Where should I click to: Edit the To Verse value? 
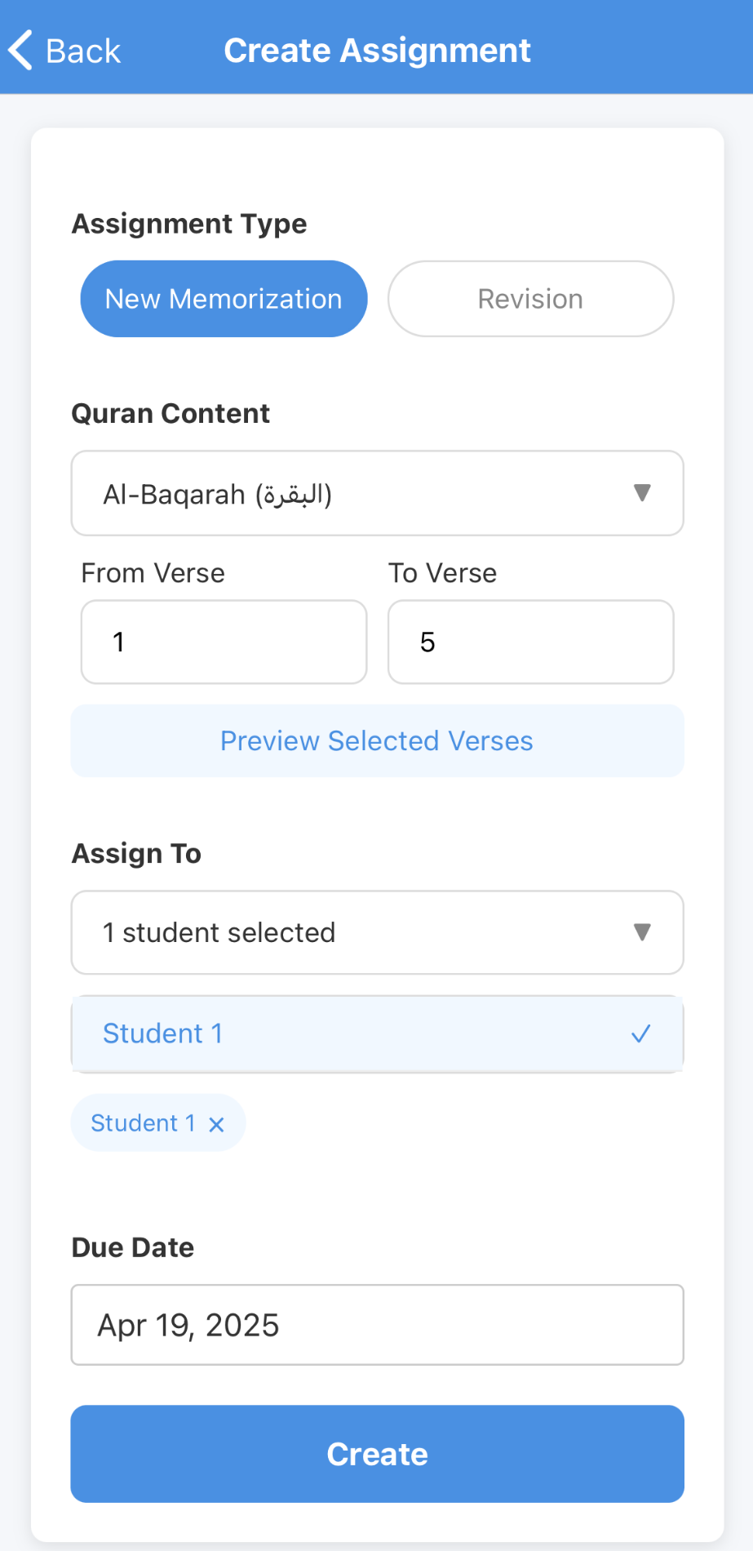pos(529,642)
